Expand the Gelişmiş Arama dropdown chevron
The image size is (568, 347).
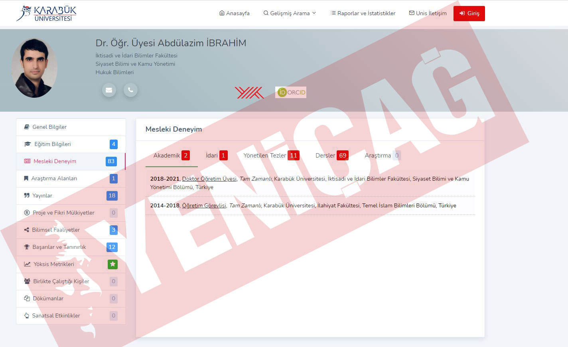click(314, 13)
